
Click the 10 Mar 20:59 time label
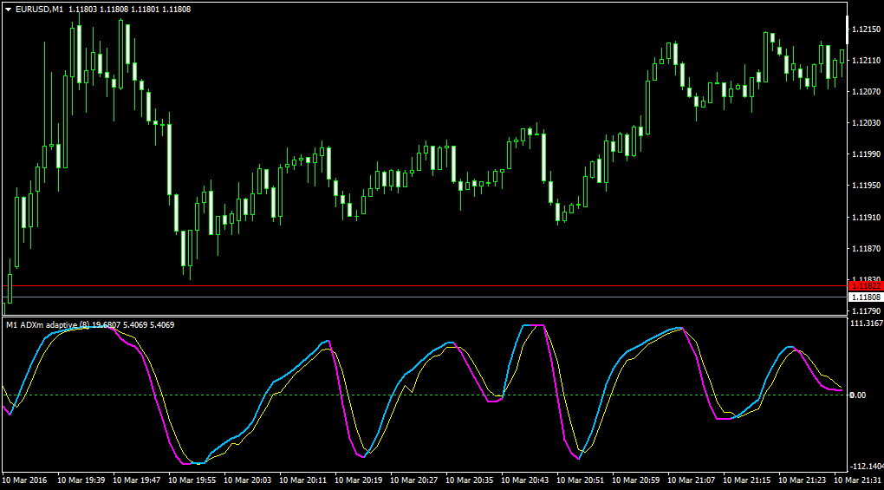click(636, 480)
